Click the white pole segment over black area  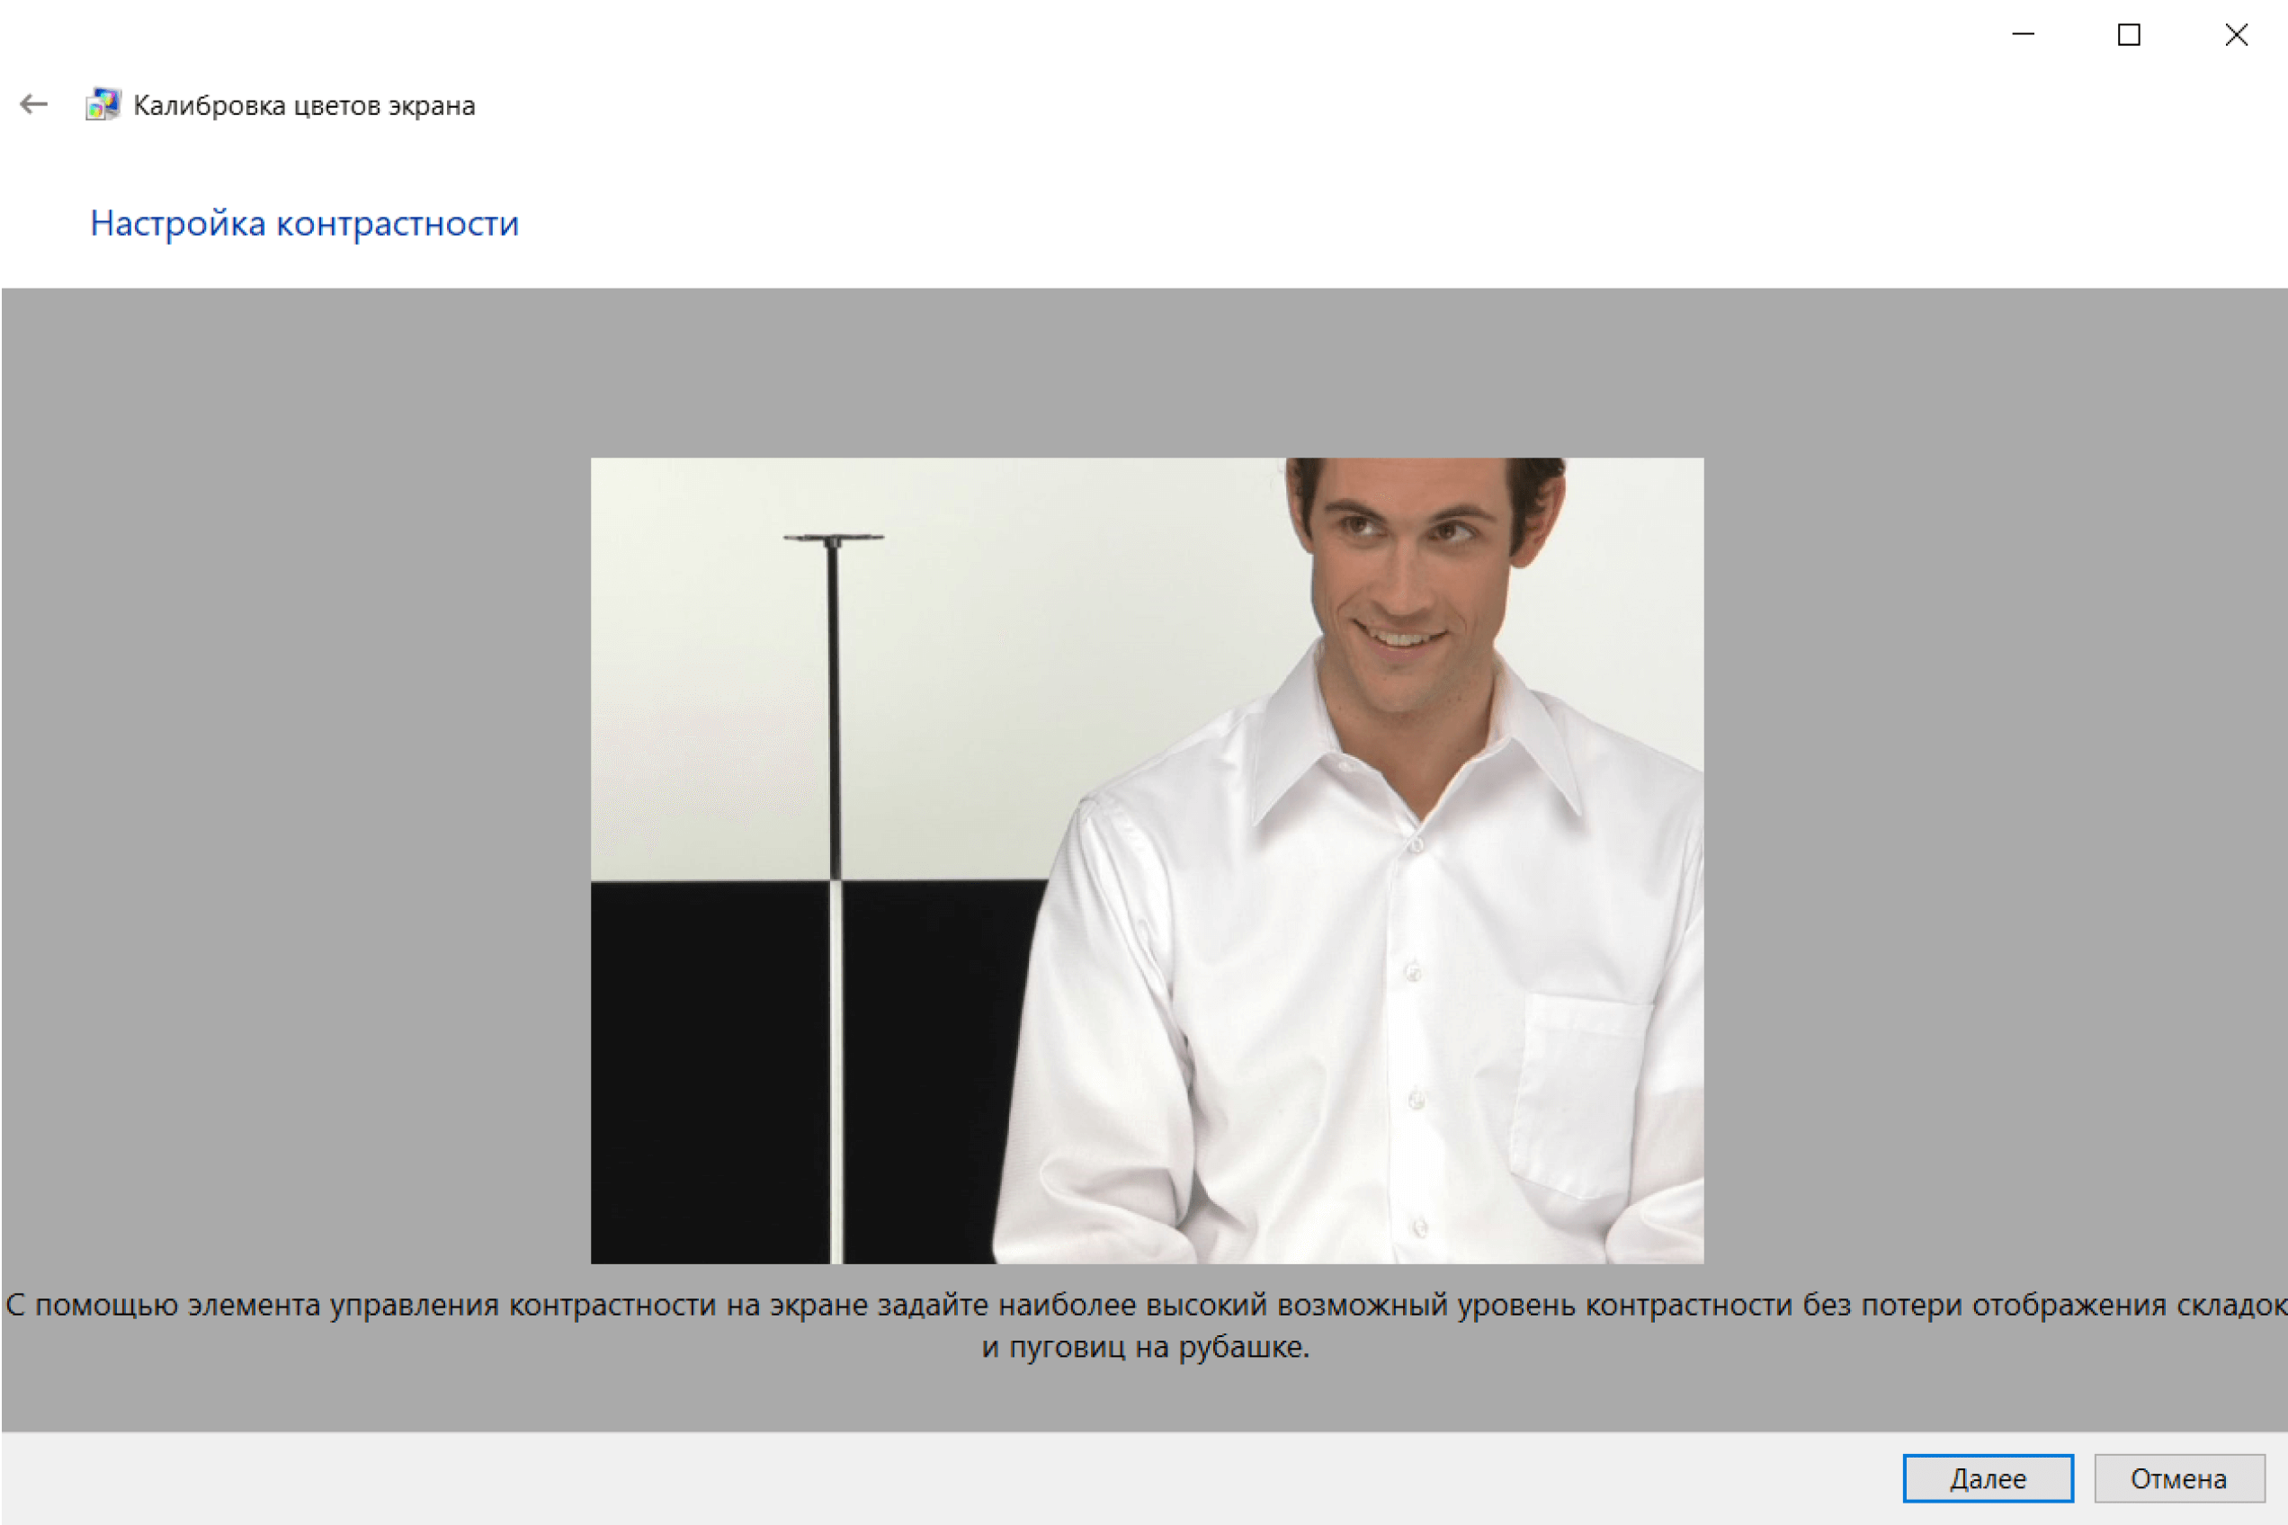click(836, 1070)
